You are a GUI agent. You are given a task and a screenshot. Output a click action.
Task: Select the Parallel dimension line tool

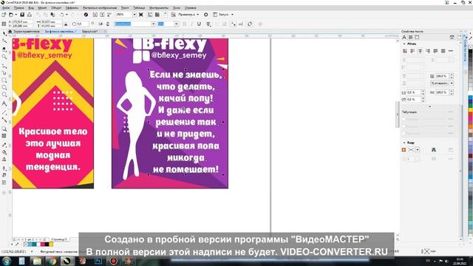click(x=4, y=112)
